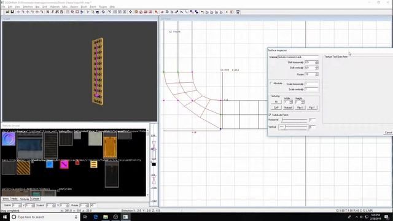Open the Windows Start menu

5,217
